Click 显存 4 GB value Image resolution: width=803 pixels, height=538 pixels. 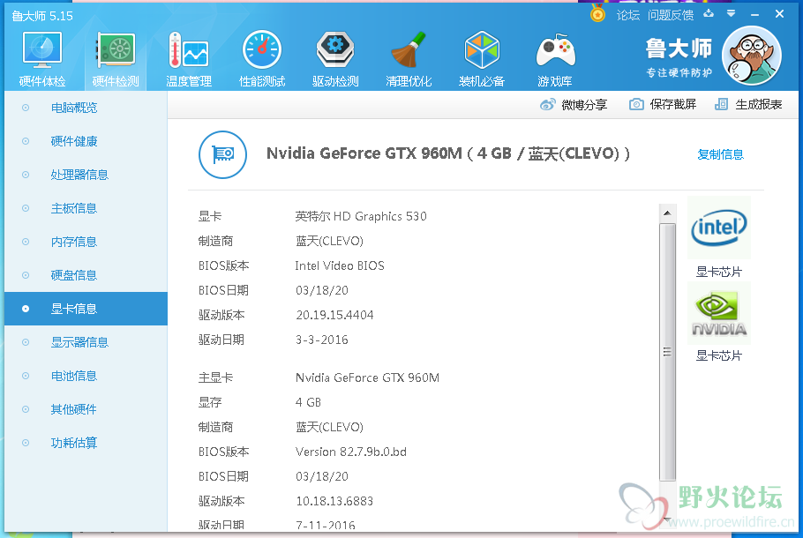click(x=308, y=402)
